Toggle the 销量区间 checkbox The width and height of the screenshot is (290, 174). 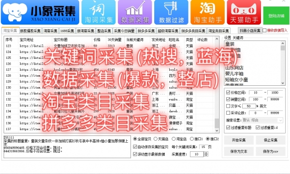228,99
